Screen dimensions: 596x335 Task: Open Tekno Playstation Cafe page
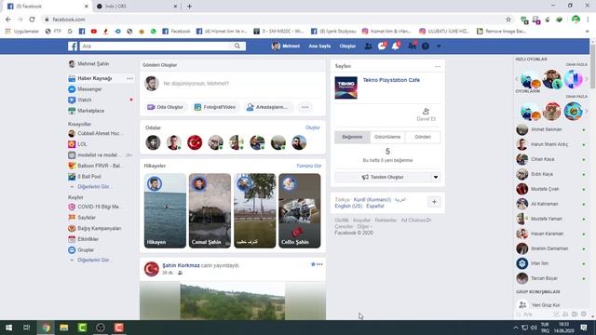(391, 80)
